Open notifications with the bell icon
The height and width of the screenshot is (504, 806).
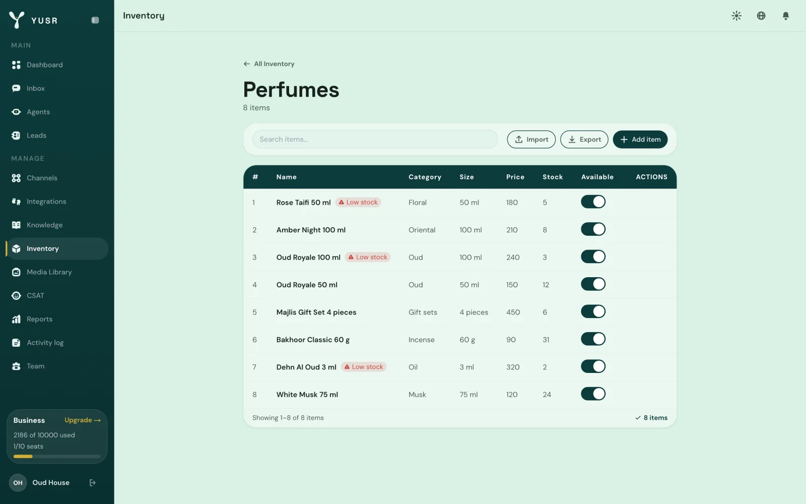(785, 16)
